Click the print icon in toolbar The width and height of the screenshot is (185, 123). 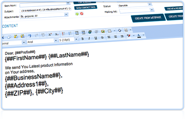click(126, 30)
